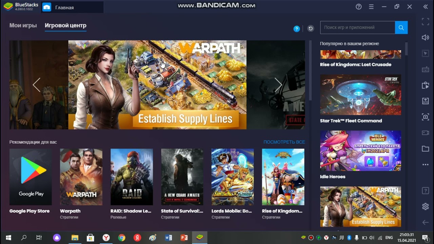
Task: Collapse sidebar with double chevron icon
Action: [x=426, y=7]
